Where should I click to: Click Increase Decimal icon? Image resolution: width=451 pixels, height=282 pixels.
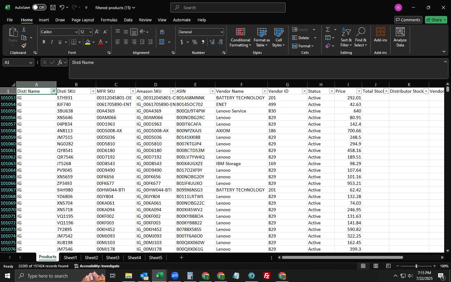point(212,42)
